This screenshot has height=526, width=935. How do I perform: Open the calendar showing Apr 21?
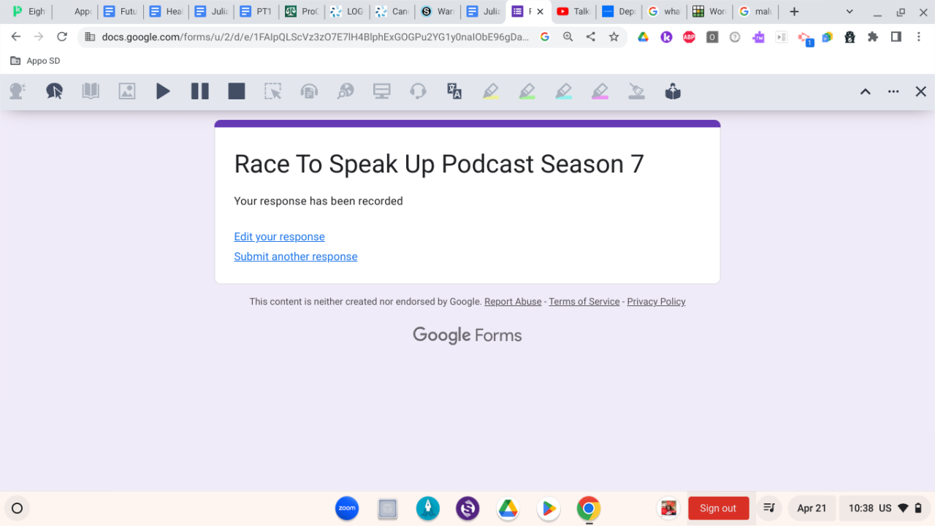coord(812,508)
